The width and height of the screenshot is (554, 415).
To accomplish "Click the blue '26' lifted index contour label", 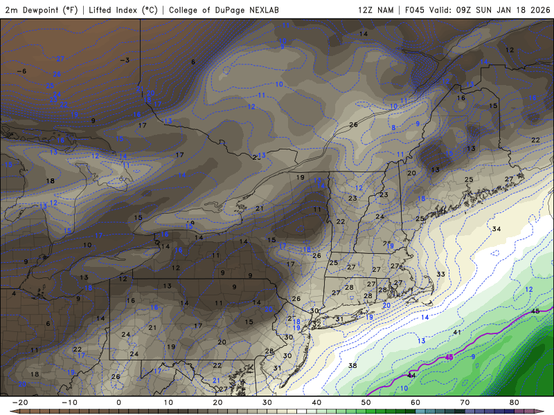I will click(57, 74).
